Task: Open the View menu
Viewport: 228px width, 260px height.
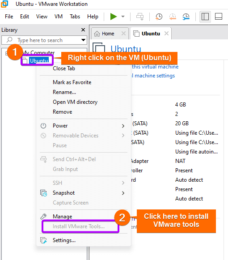Action: pos(42,17)
